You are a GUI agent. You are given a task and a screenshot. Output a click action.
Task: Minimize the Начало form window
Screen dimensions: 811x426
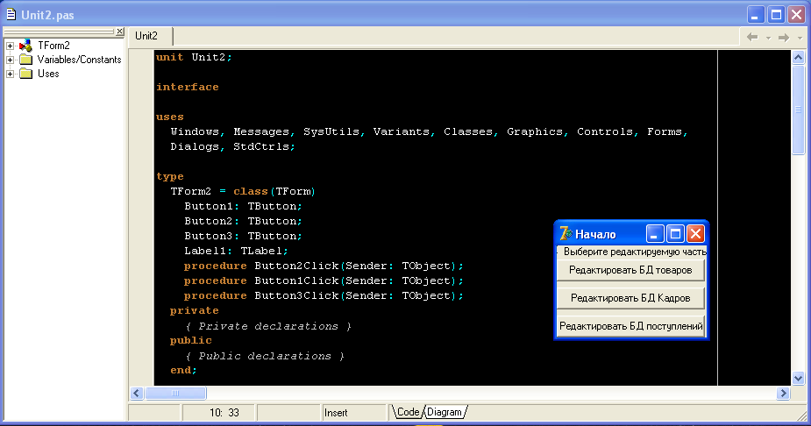[x=655, y=234]
